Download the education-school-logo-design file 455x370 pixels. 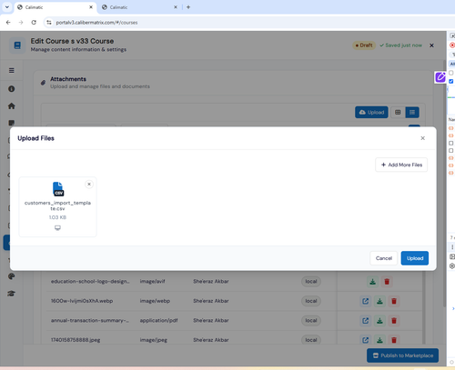pyautogui.click(x=372, y=282)
